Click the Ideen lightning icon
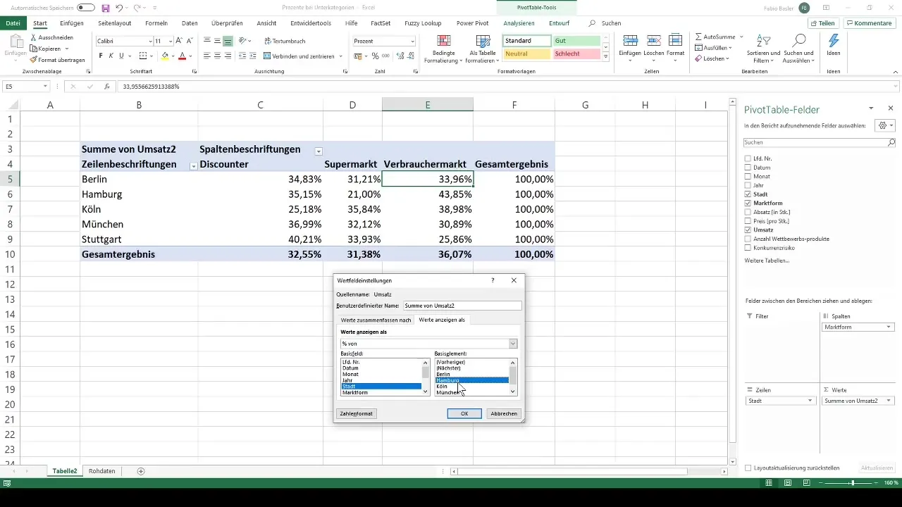 pyautogui.click(x=833, y=41)
